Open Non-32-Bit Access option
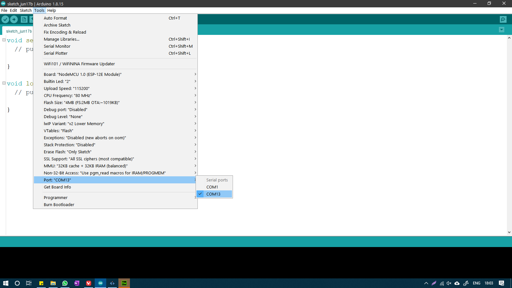512x288 pixels. click(116, 173)
